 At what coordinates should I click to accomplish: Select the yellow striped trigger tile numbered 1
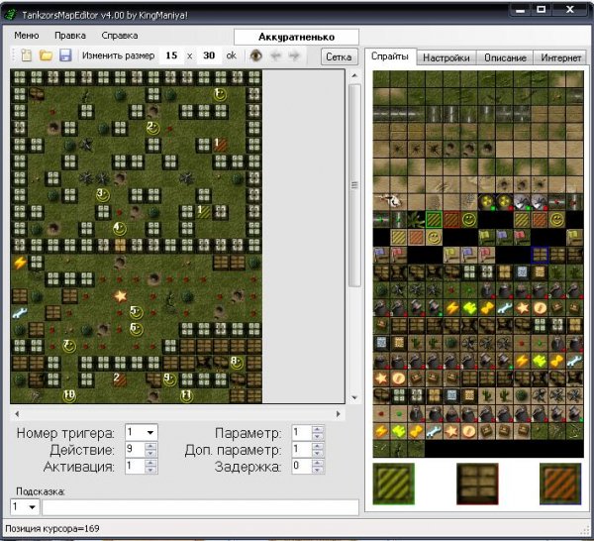[203, 212]
